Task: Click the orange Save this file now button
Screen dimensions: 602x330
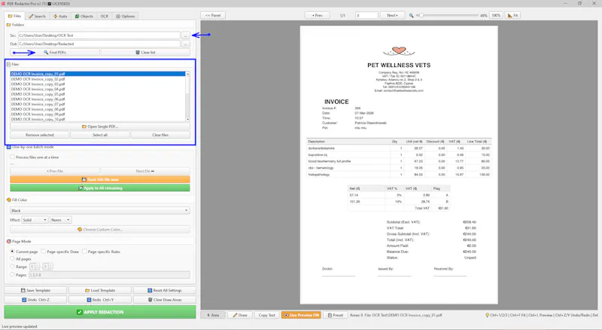Action: [x=100, y=179]
